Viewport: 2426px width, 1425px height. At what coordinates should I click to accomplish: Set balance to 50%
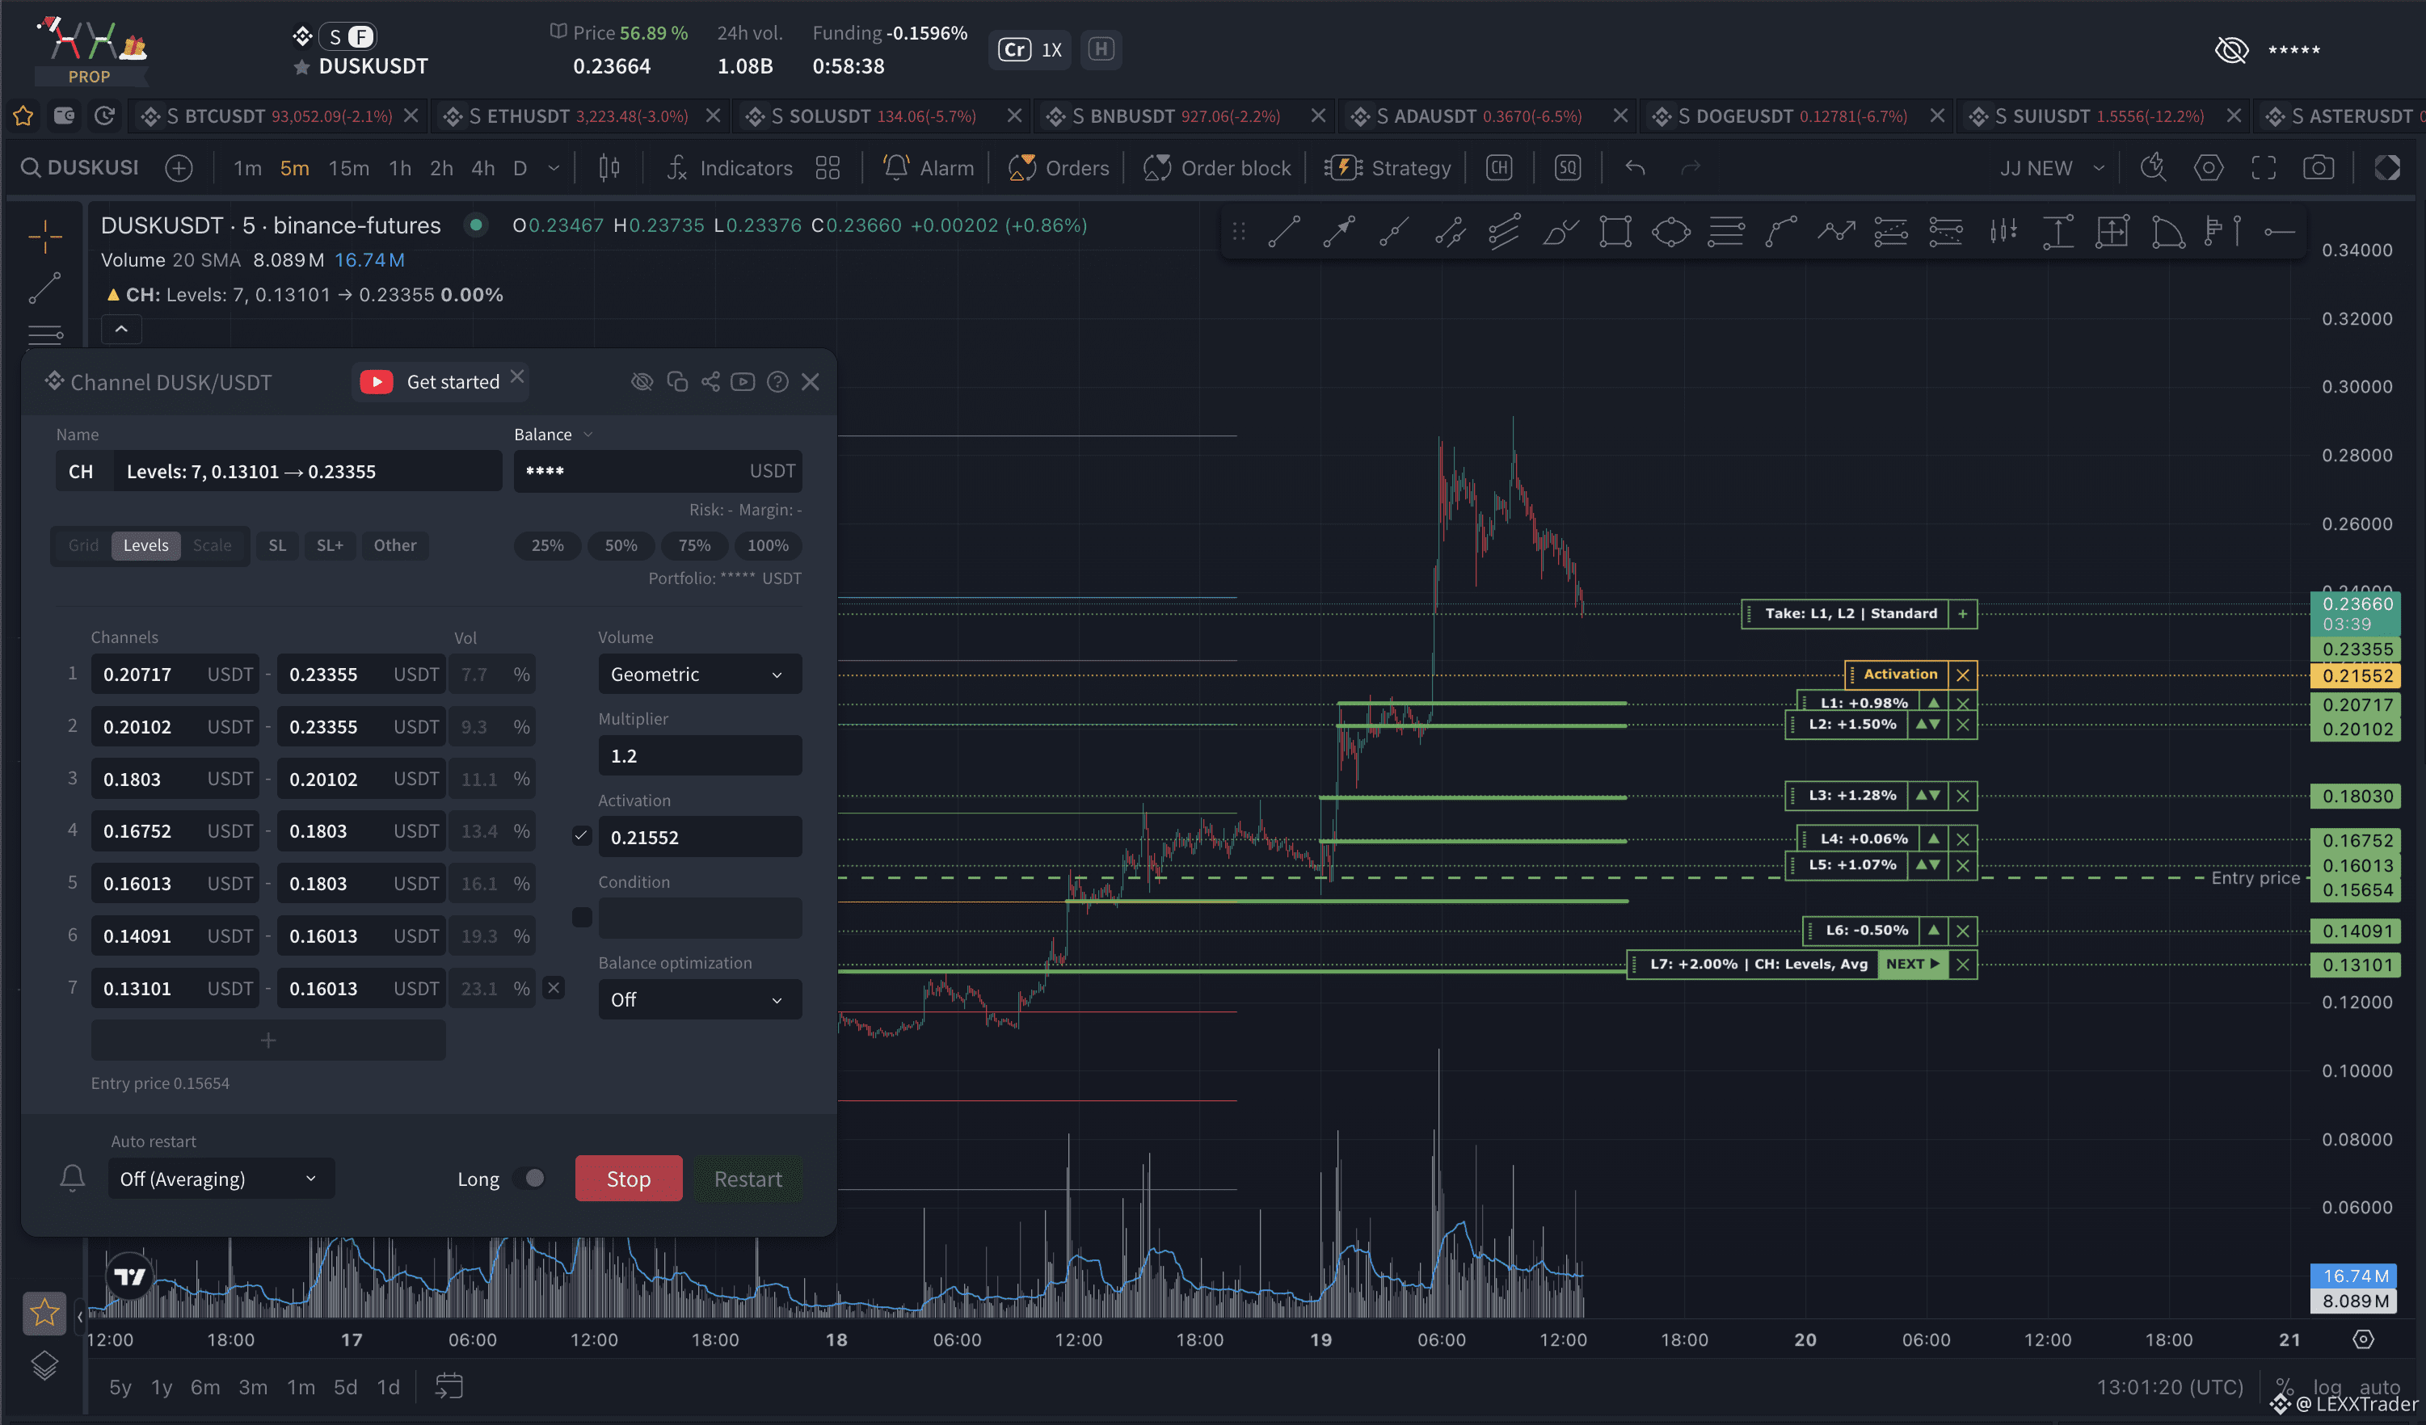621,545
